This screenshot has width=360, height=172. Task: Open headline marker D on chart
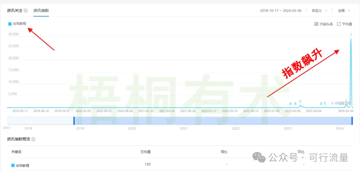pyautogui.click(x=321, y=104)
